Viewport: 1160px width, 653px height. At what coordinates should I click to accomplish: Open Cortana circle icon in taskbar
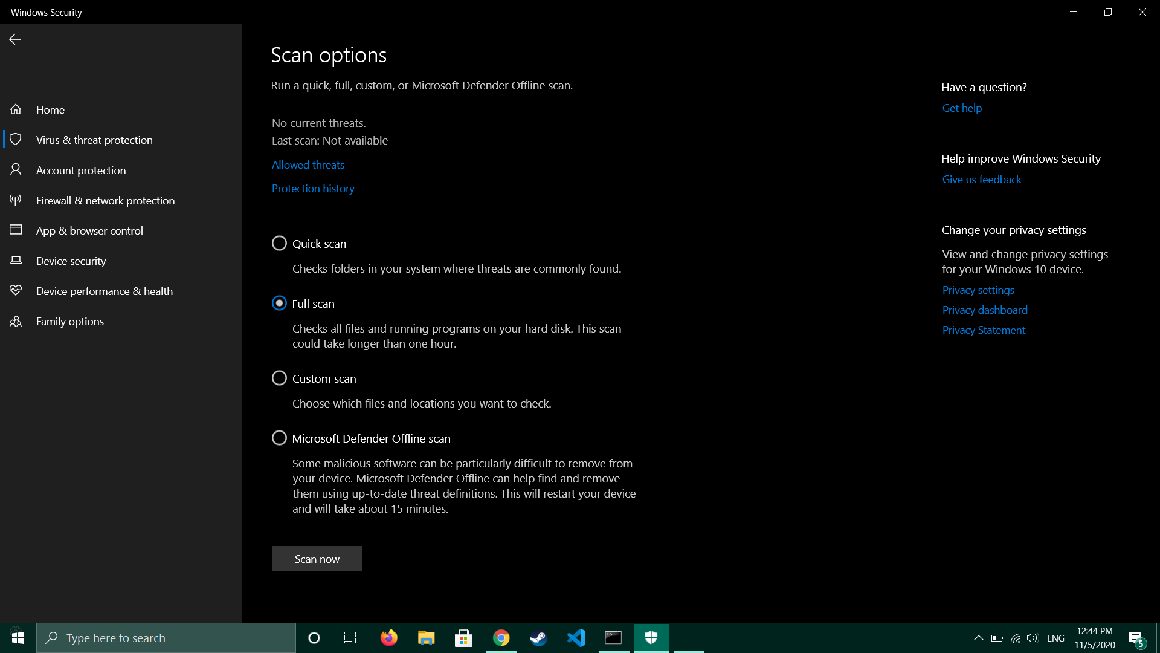314,638
